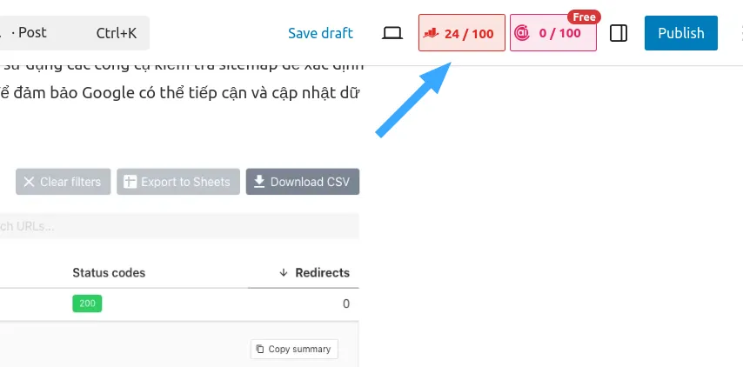Click the Save draft link
The image size is (743, 367).
click(320, 33)
